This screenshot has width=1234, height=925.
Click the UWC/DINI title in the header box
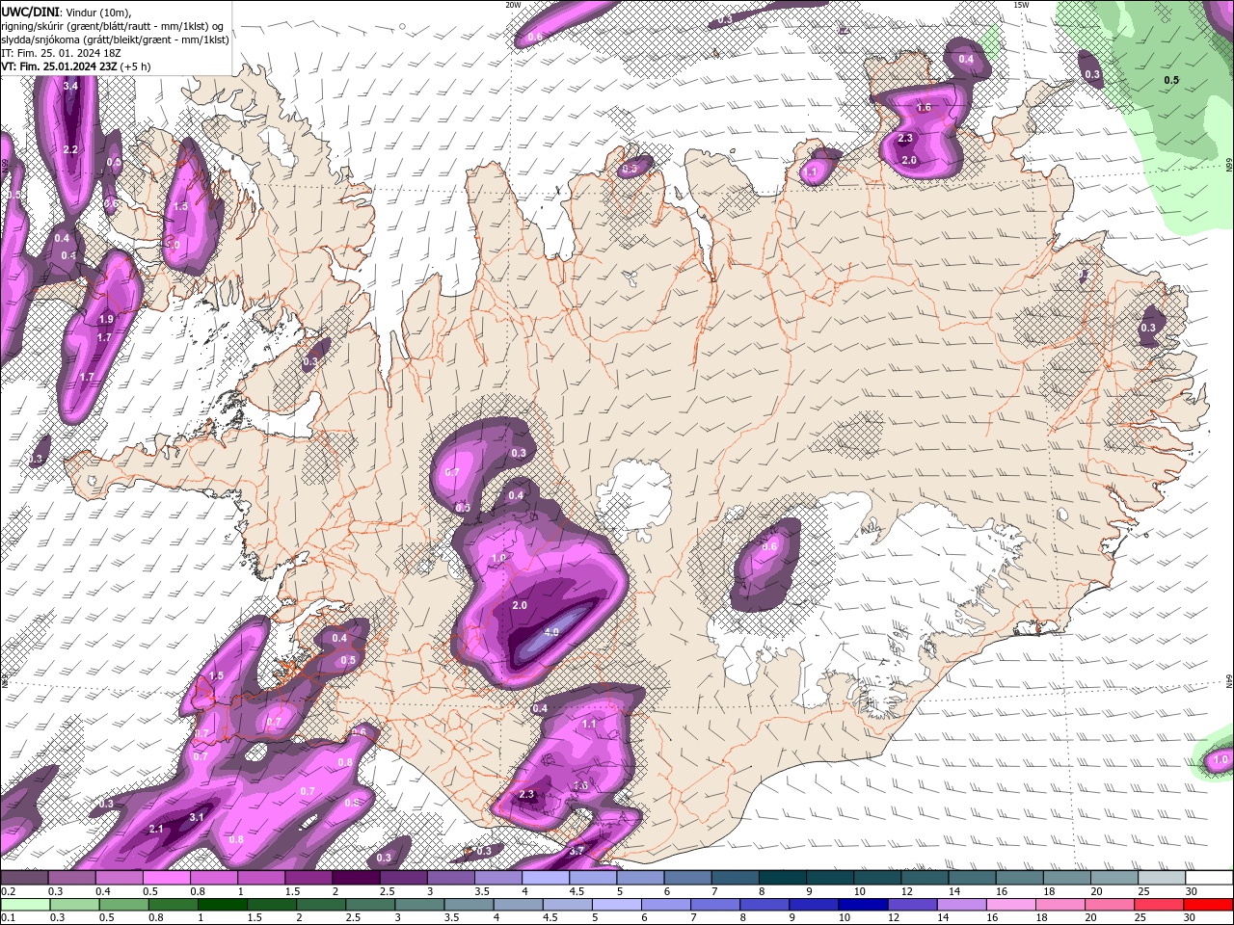[x=30, y=11]
